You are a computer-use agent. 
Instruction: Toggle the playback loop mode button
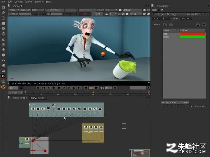click(115, 88)
